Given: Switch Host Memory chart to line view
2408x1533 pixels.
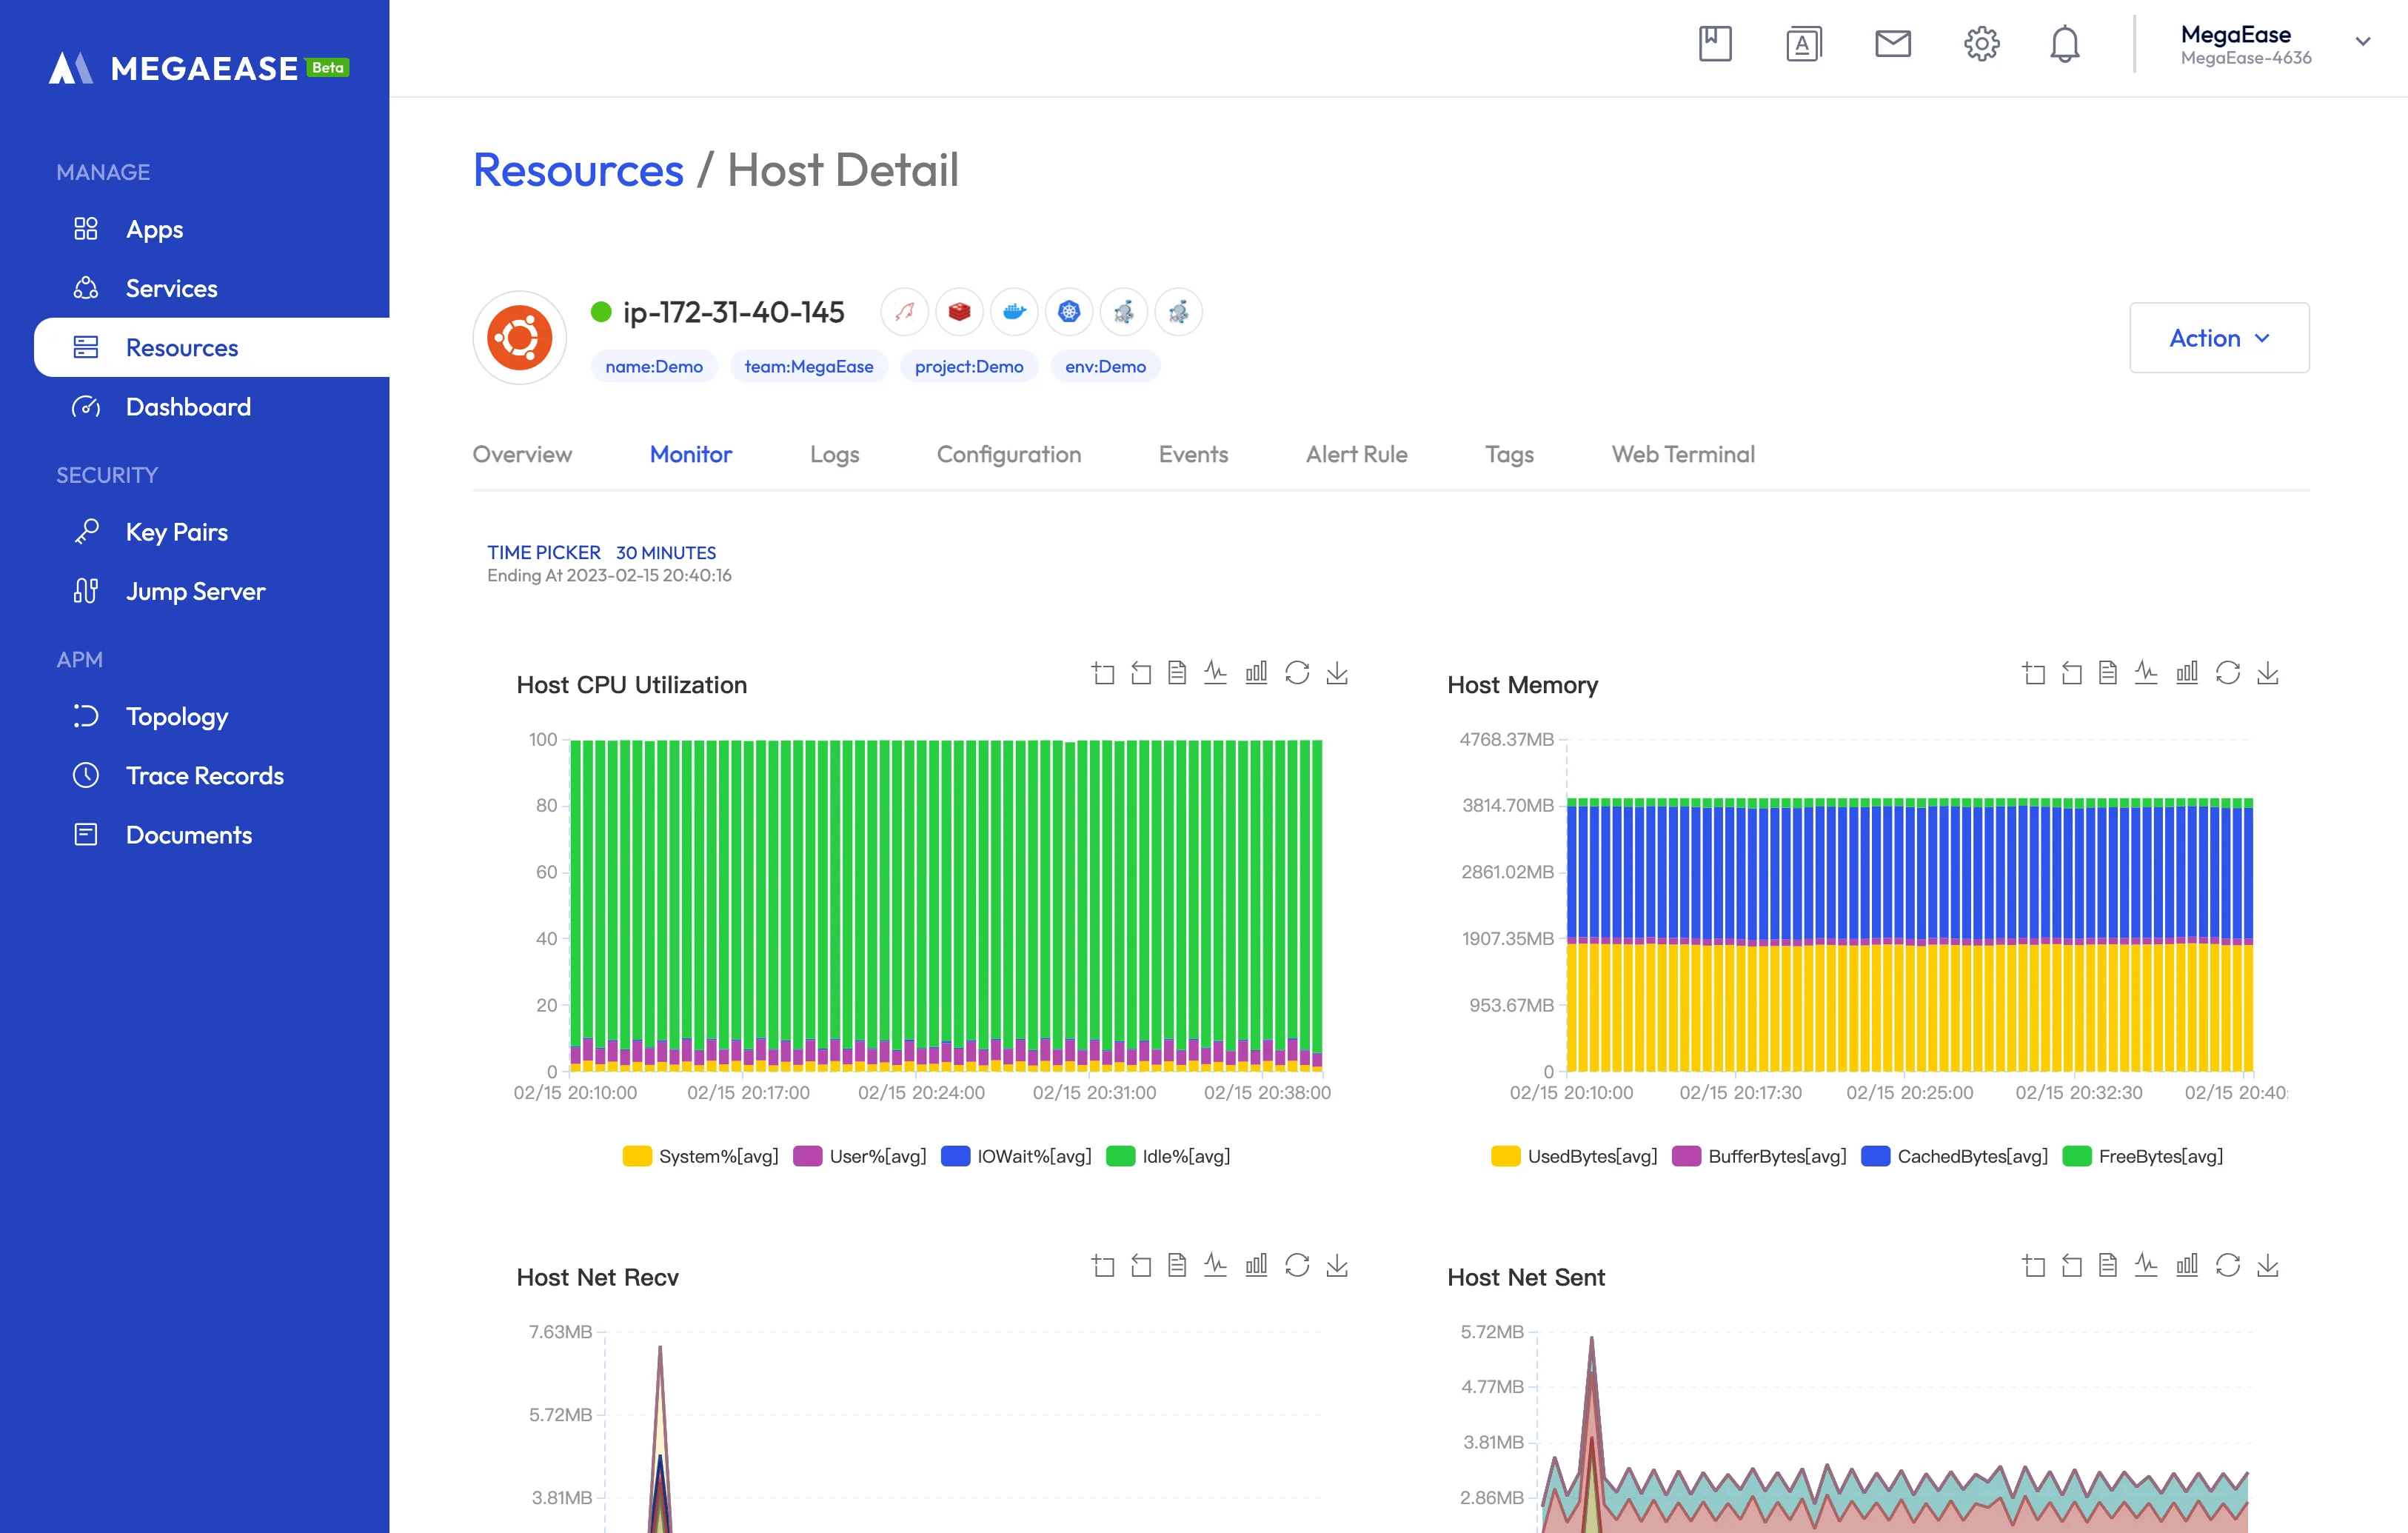Looking at the screenshot, I should click(x=2146, y=673).
